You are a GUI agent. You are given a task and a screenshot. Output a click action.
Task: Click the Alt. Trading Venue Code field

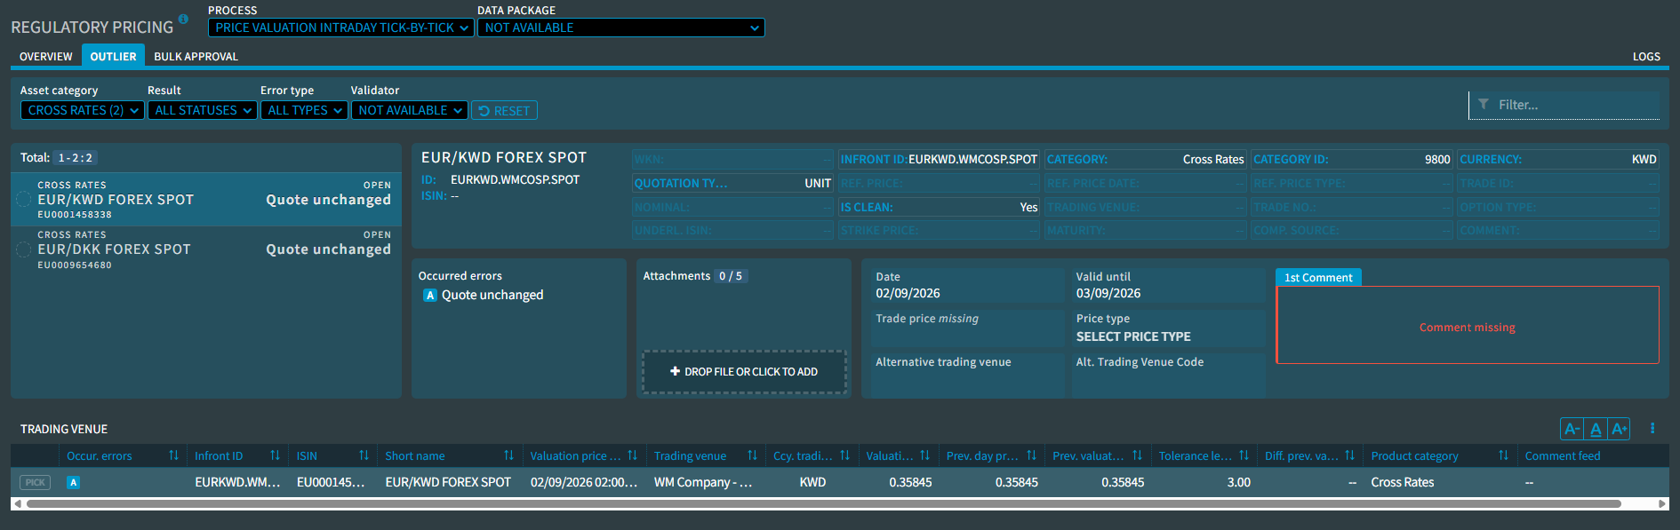1169,374
